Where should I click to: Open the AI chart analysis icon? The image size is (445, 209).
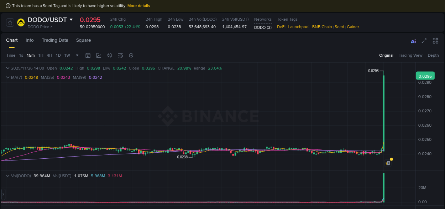[x=413, y=41]
